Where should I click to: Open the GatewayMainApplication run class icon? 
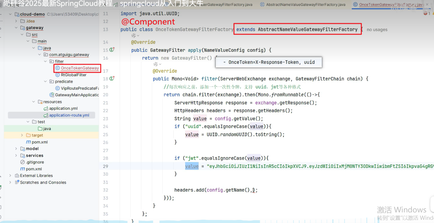[x=52, y=95]
